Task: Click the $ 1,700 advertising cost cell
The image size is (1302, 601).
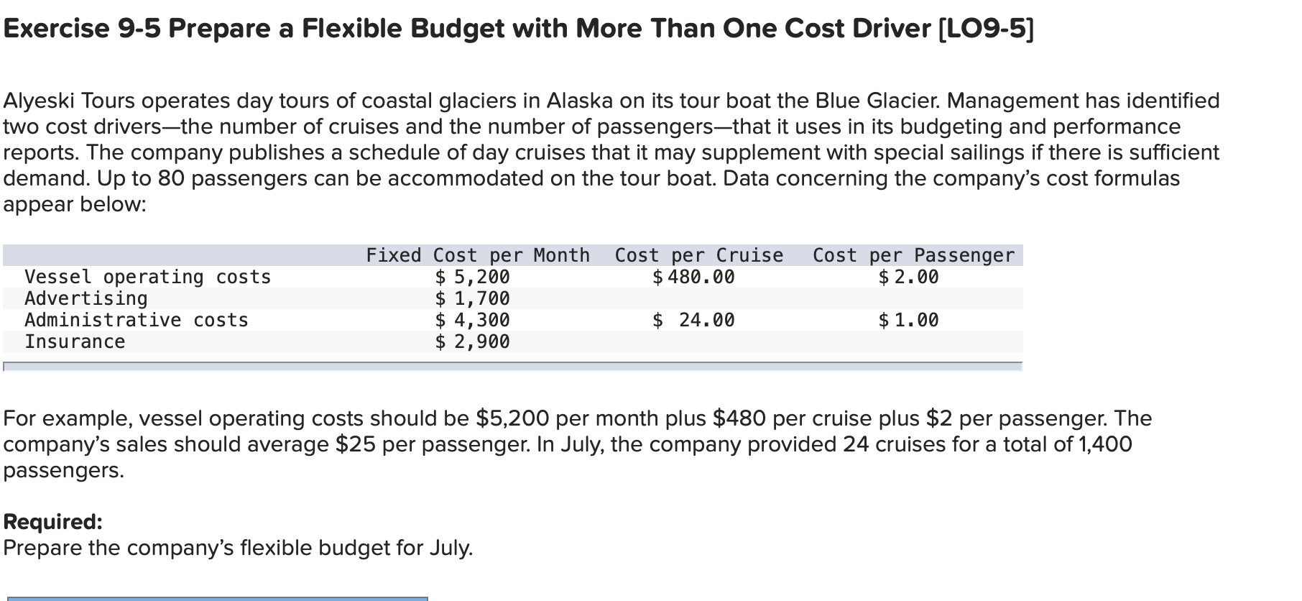Action: pyautogui.click(x=472, y=298)
